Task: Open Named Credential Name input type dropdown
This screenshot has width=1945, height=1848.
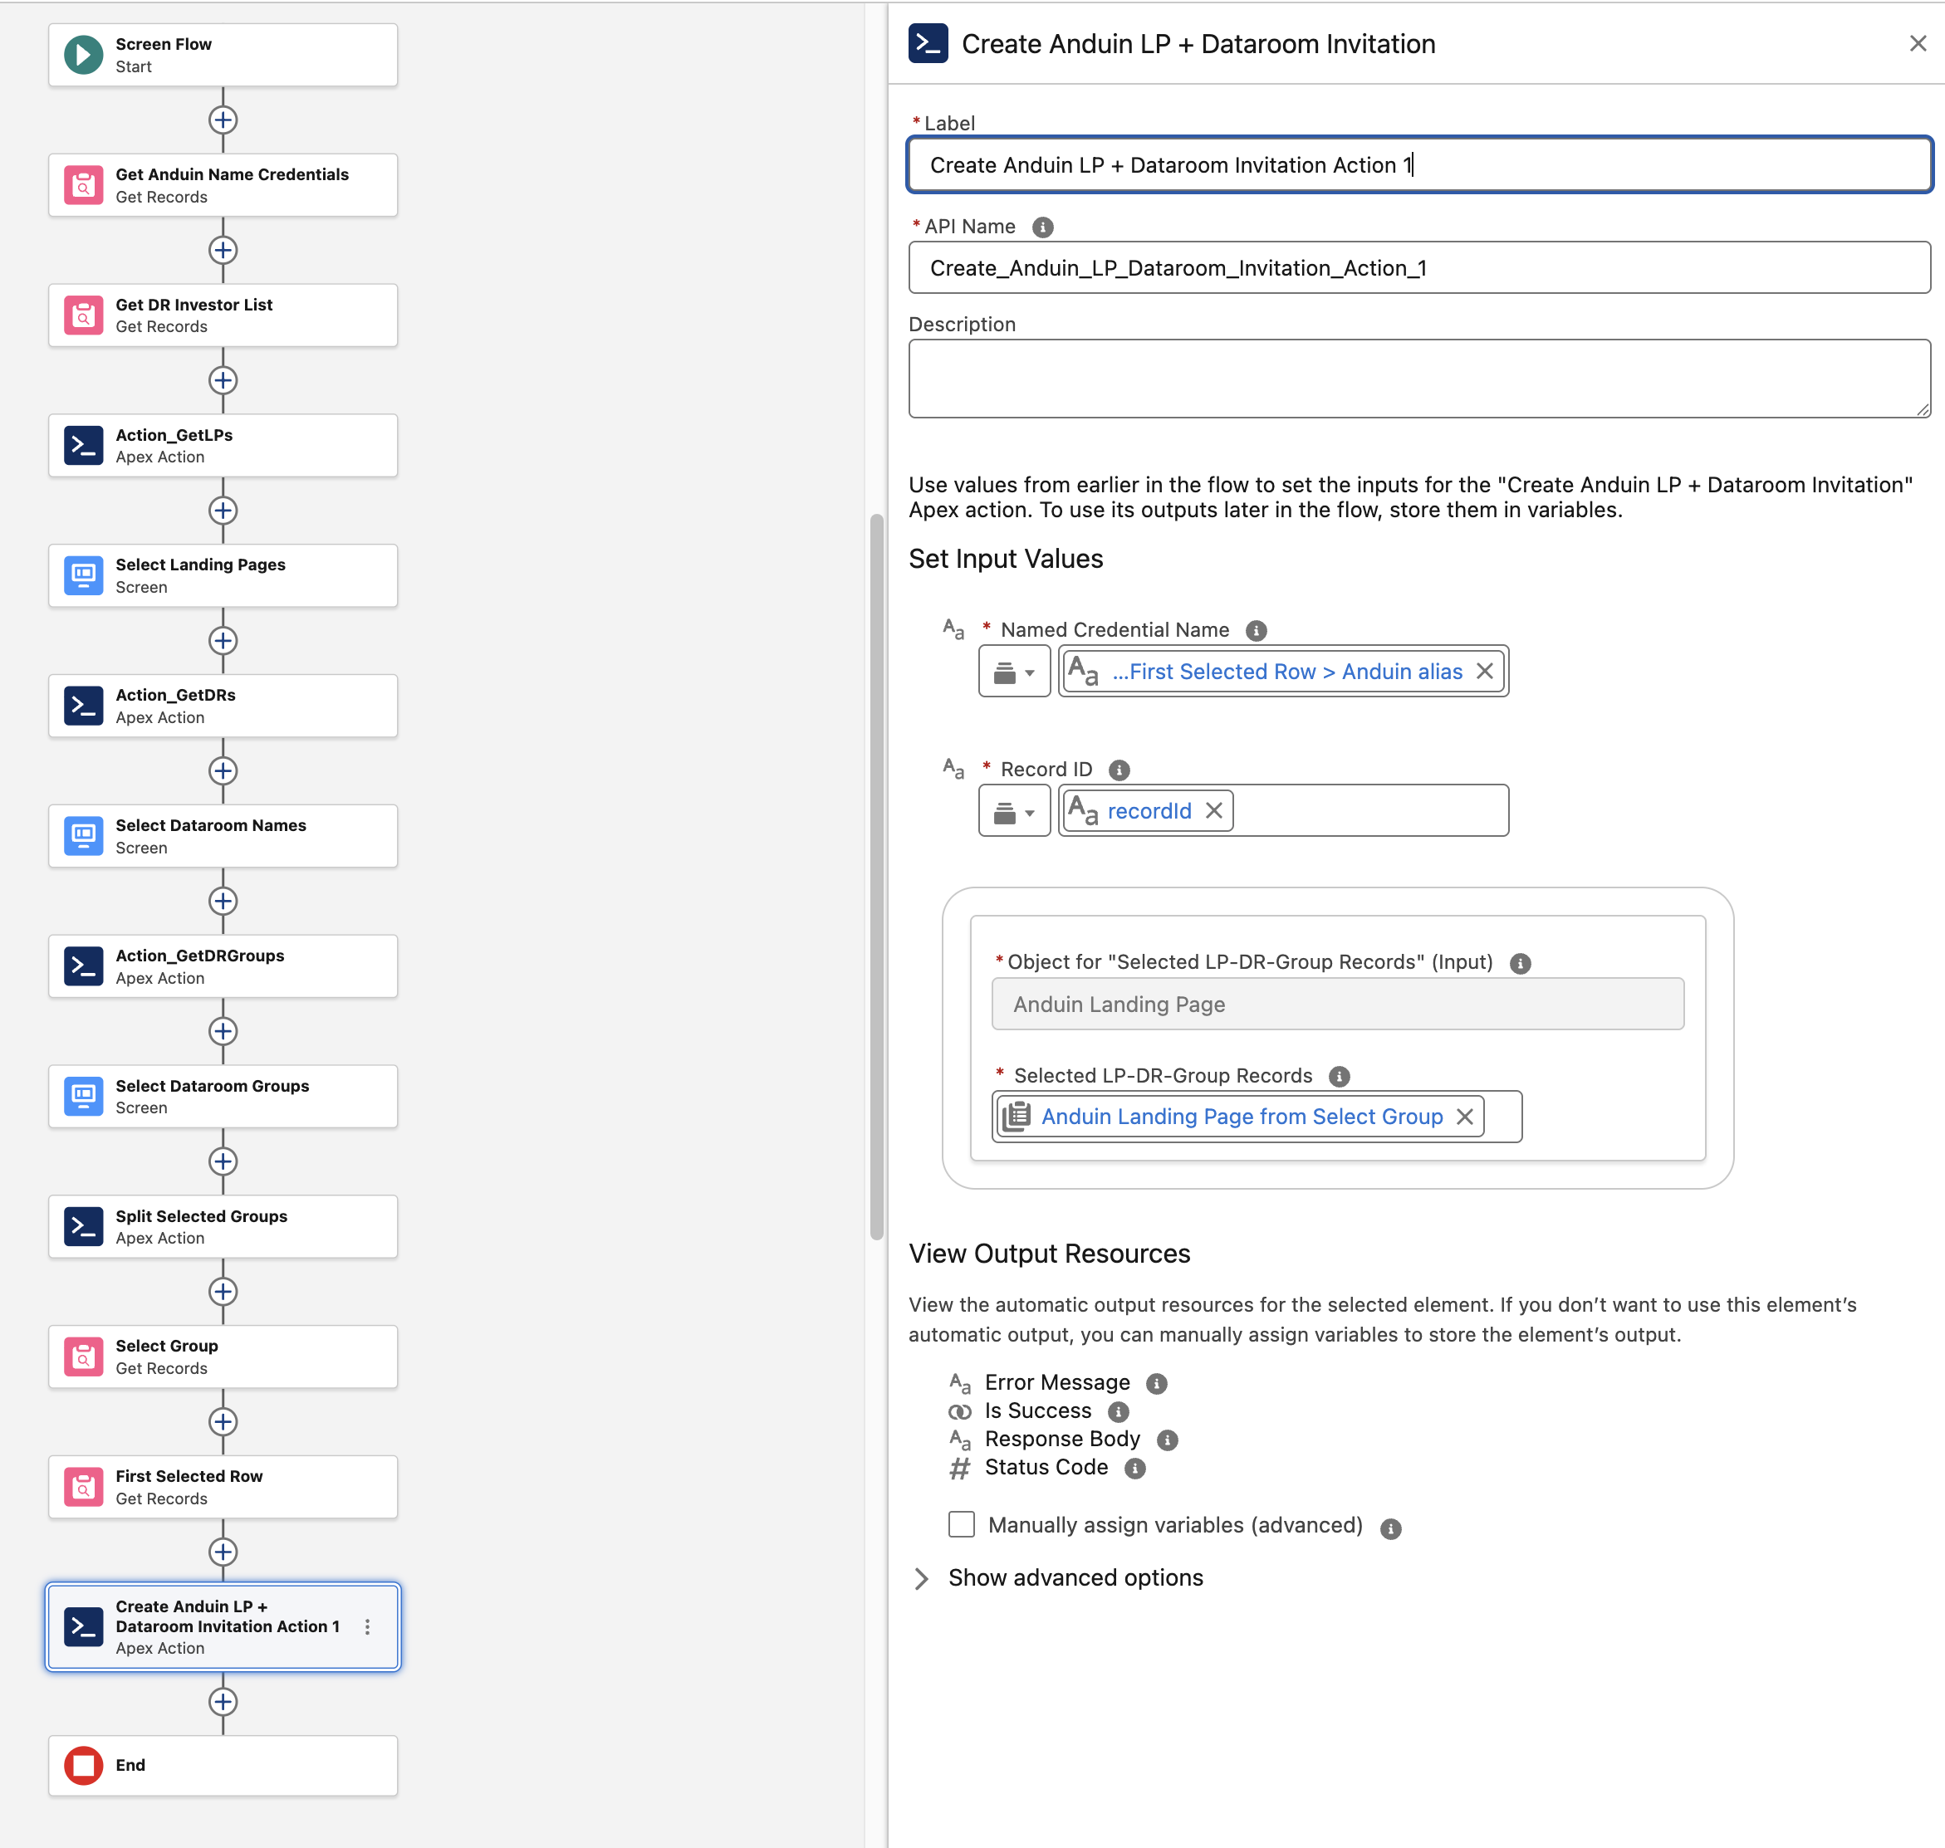Action: (x=1014, y=672)
